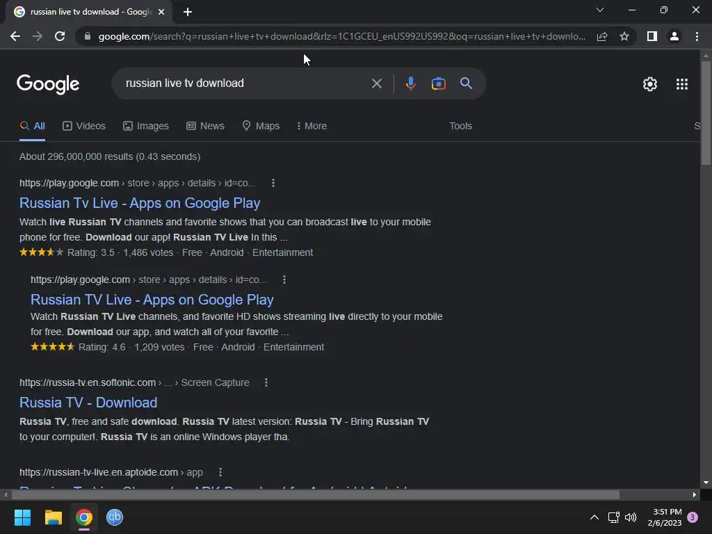Open Russia TV - Download Softonic result
This screenshot has width=712, height=534.
click(88, 403)
